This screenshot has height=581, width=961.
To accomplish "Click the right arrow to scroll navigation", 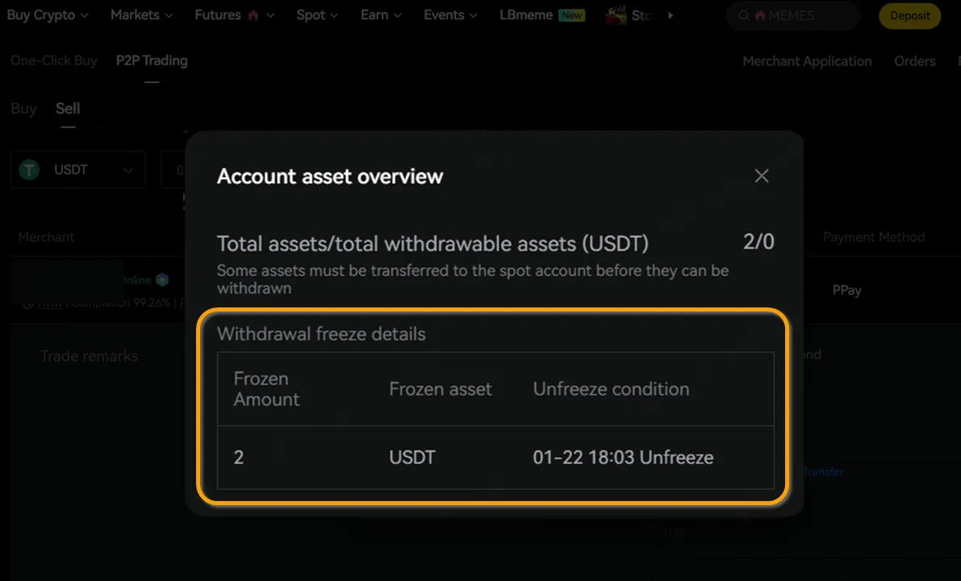I will click(670, 15).
